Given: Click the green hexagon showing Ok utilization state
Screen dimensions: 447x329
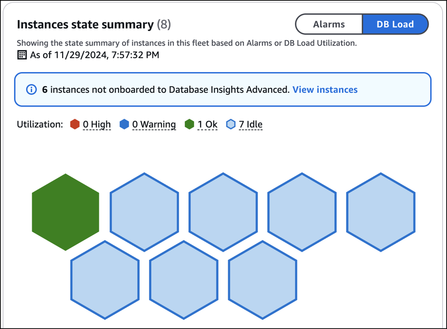Looking at the screenshot, I should click(65, 212).
